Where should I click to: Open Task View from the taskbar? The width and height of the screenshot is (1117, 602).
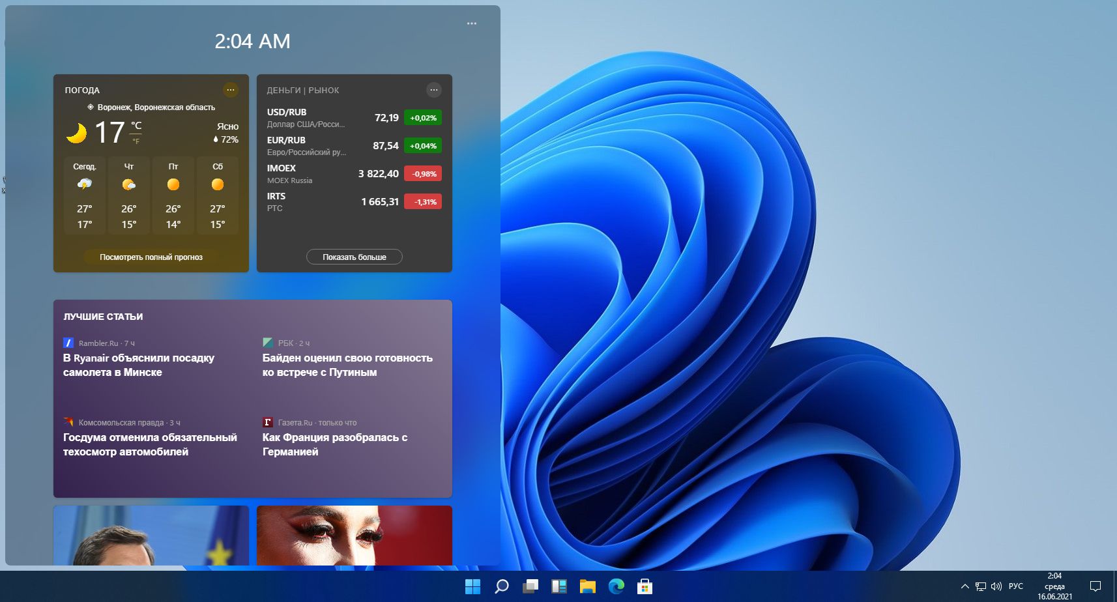coord(530,586)
